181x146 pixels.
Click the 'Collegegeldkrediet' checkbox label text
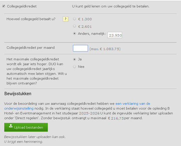click(22, 6)
